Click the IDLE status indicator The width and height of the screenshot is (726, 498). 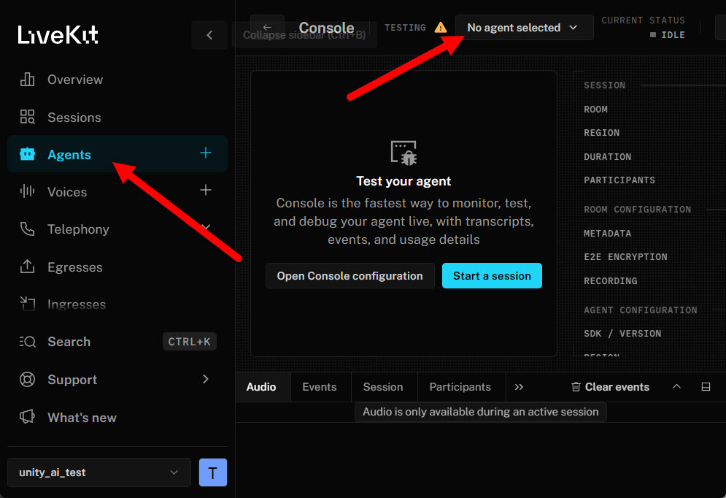click(x=667, y=35)
